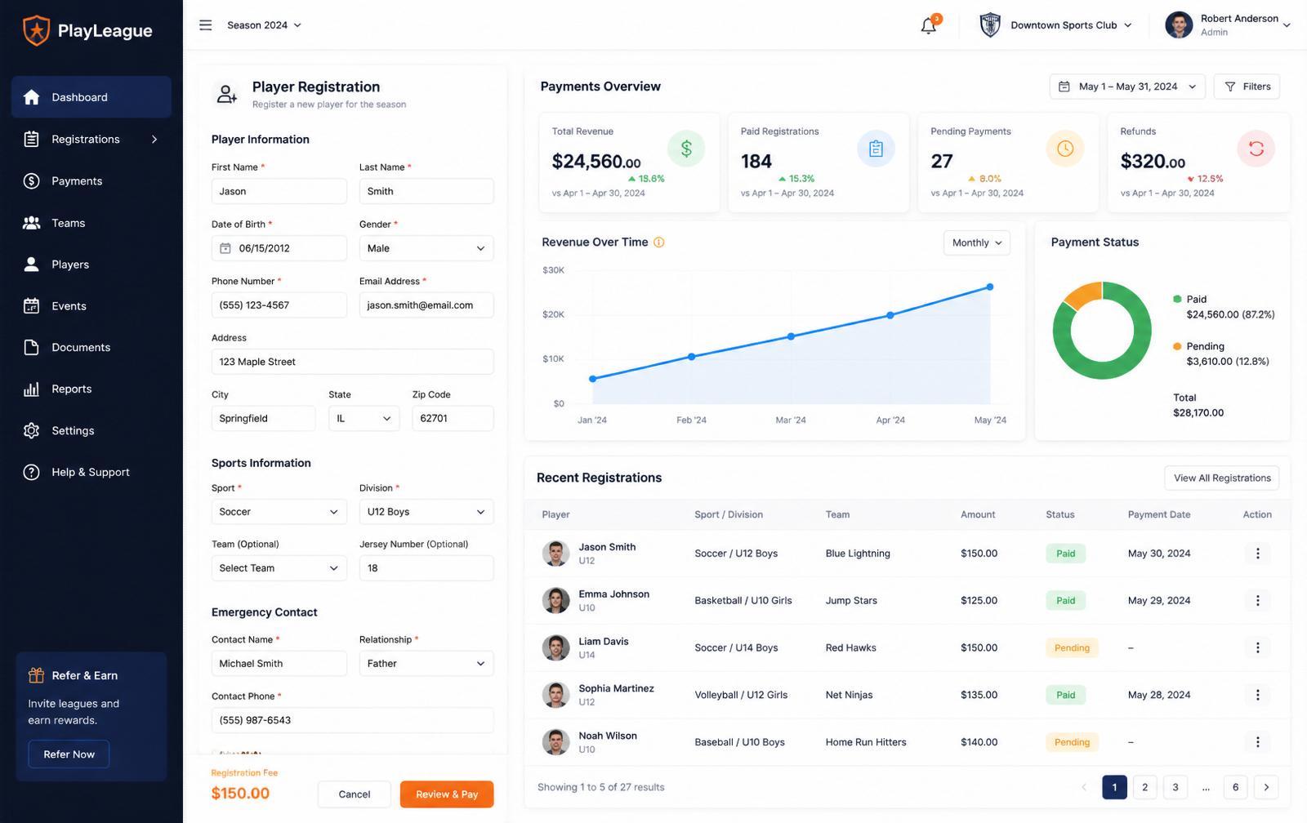Image resolution: width=1307 pixels, height=823 pixels.
Task: Go to next page of registrations
Action: click(1266, 787)
